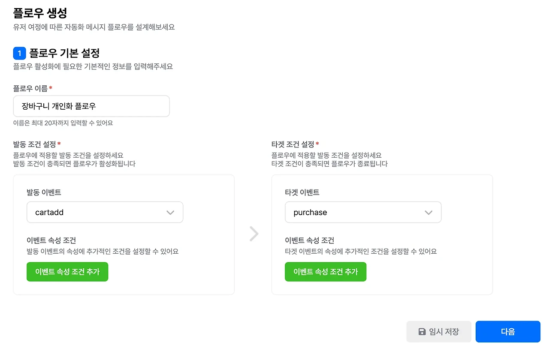This screenshot has height=354, width=549.
Task: Expand the purchase target event dropdown
Action: point(363,213)
